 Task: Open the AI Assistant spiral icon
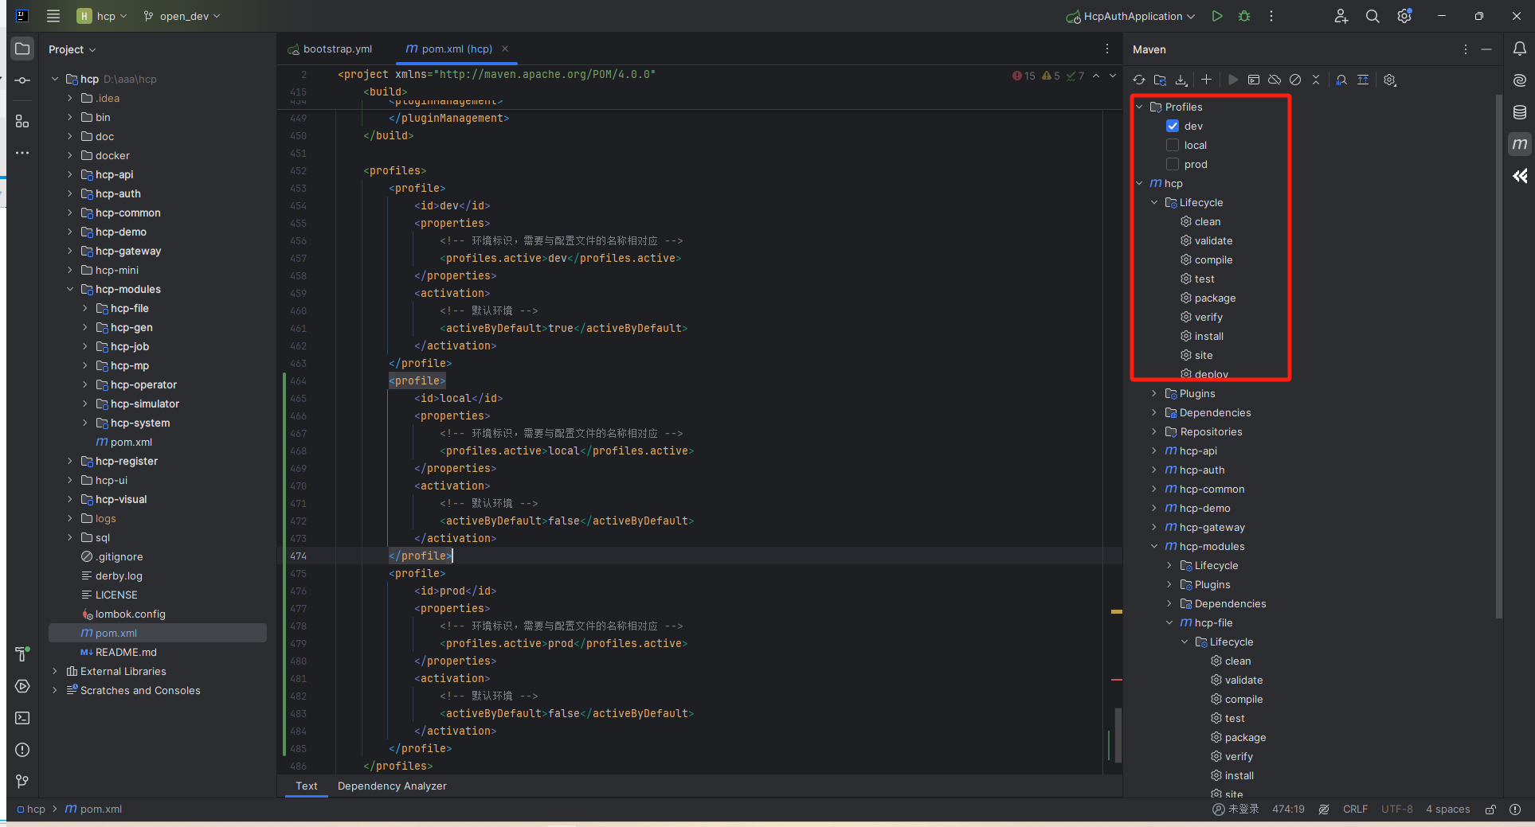[1520, 80]
